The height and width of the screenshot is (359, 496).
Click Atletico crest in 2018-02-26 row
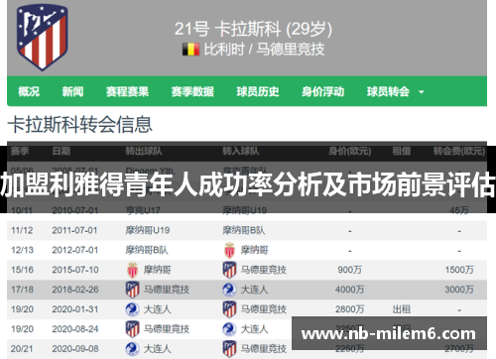[x=133, y=290]
